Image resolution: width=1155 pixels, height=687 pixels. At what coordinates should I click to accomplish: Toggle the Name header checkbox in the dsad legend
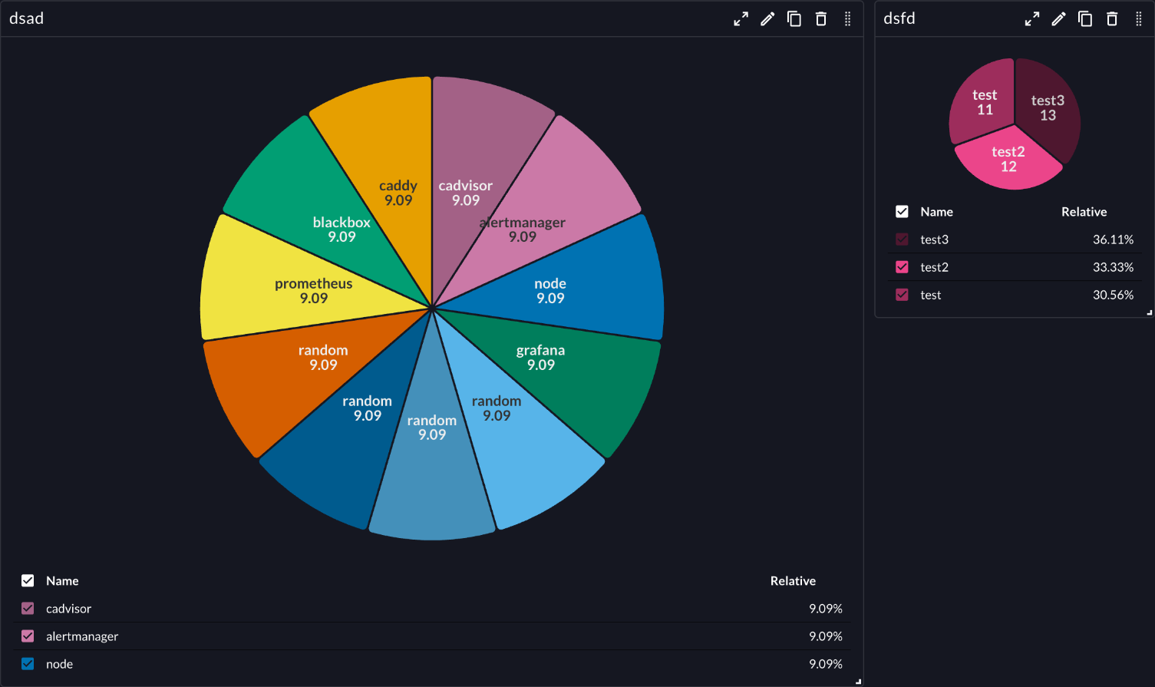click(28, 580)
